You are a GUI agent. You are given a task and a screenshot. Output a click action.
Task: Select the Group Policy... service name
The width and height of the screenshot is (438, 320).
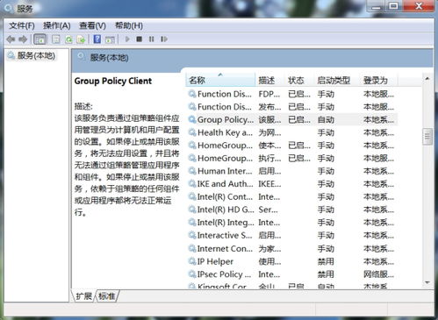[x=226, y=119]
